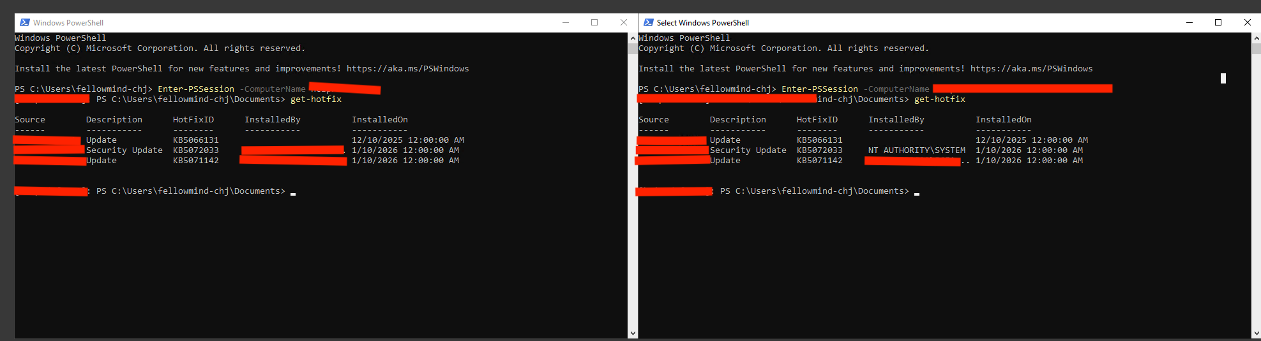Maximize the Select Windows PowerShell window
The height and width of the screenshot is (341, 1261).
click(x=1218, y=23)
